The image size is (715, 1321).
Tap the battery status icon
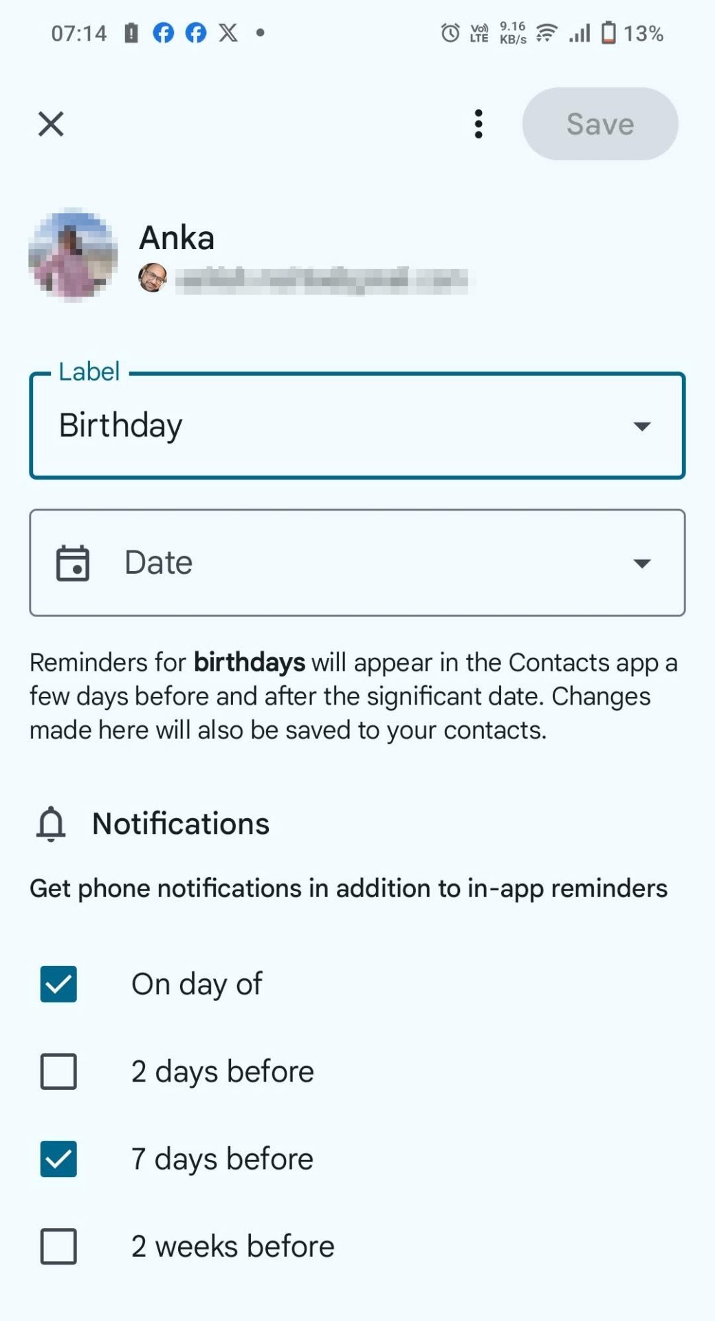click(608, 32)
